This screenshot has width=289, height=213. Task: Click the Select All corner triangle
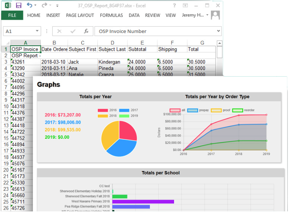pos(8,43)
